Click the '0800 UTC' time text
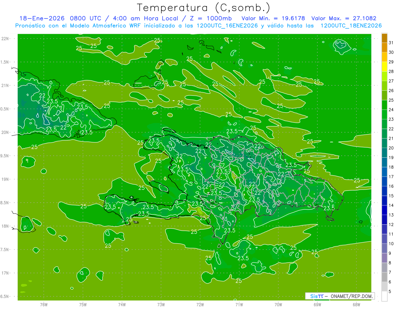 86,18
